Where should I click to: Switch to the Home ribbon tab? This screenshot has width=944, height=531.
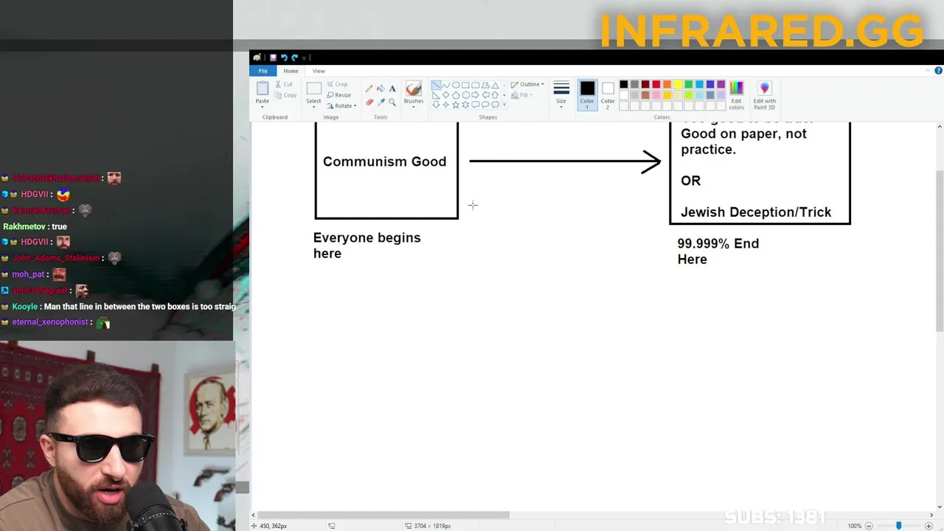tap(291, 71)
